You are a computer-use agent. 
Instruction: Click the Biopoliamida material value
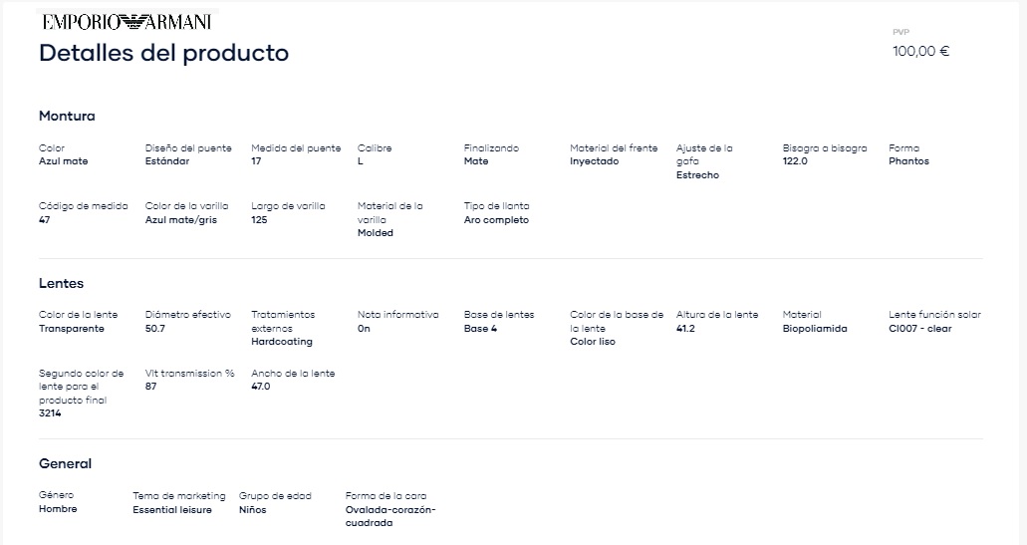(x=814, y=329)
